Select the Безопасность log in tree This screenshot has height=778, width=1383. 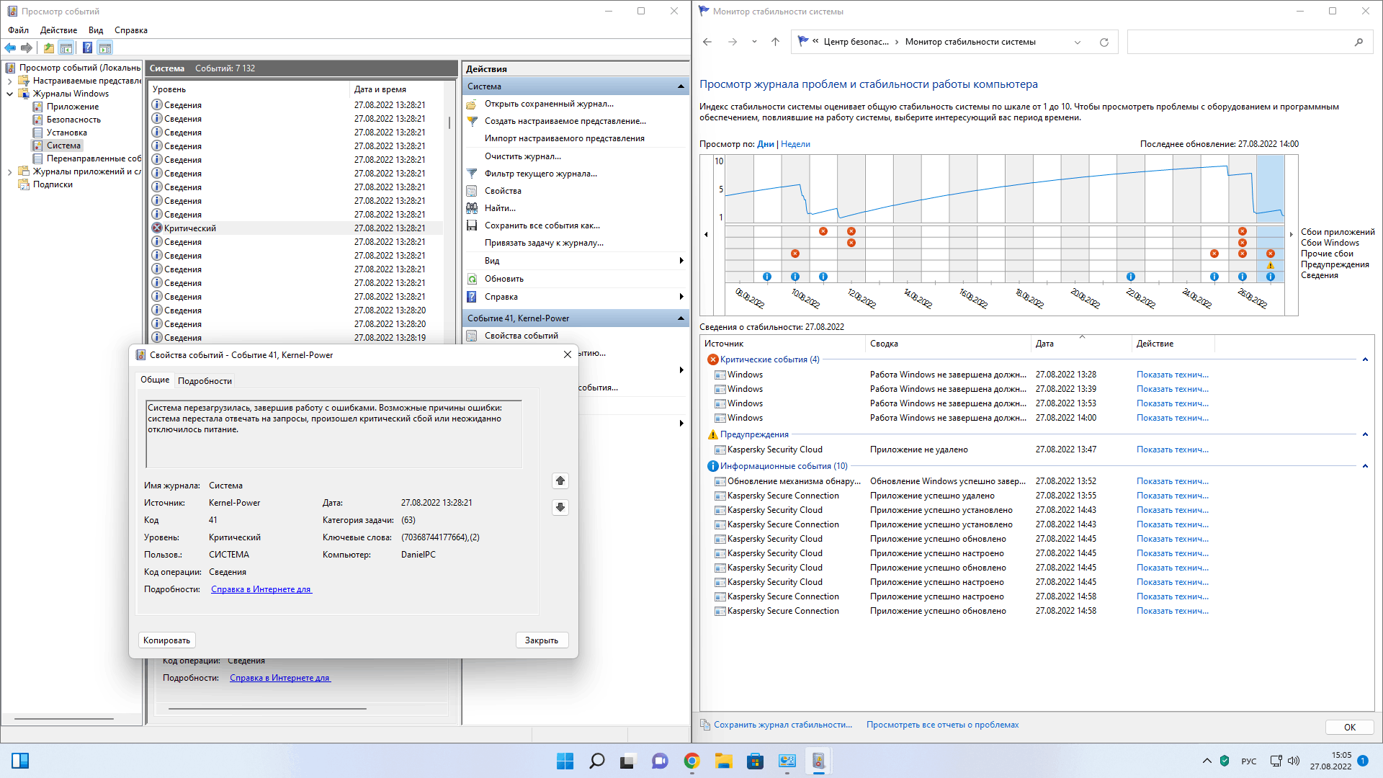pos(73,120)
